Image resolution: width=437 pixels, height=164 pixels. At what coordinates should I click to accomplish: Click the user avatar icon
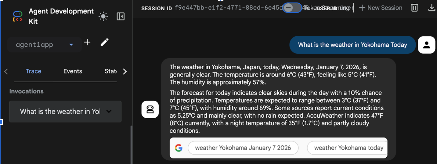(427, 45)
